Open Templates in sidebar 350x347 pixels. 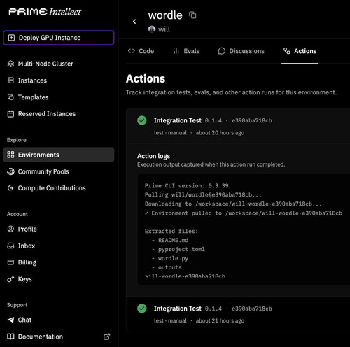(x=34, y=97)
